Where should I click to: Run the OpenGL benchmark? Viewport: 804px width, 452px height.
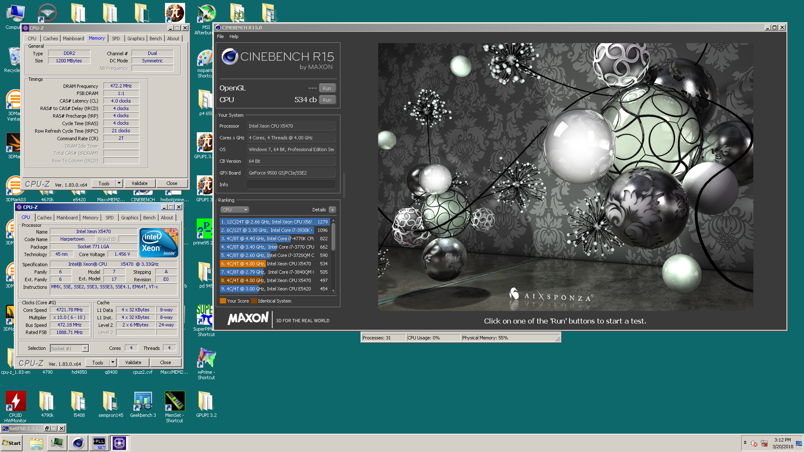(327, 88)
